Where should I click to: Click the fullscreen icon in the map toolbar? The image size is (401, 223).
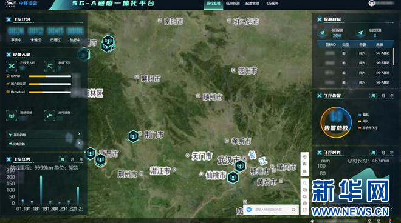[x=304, y=210]
